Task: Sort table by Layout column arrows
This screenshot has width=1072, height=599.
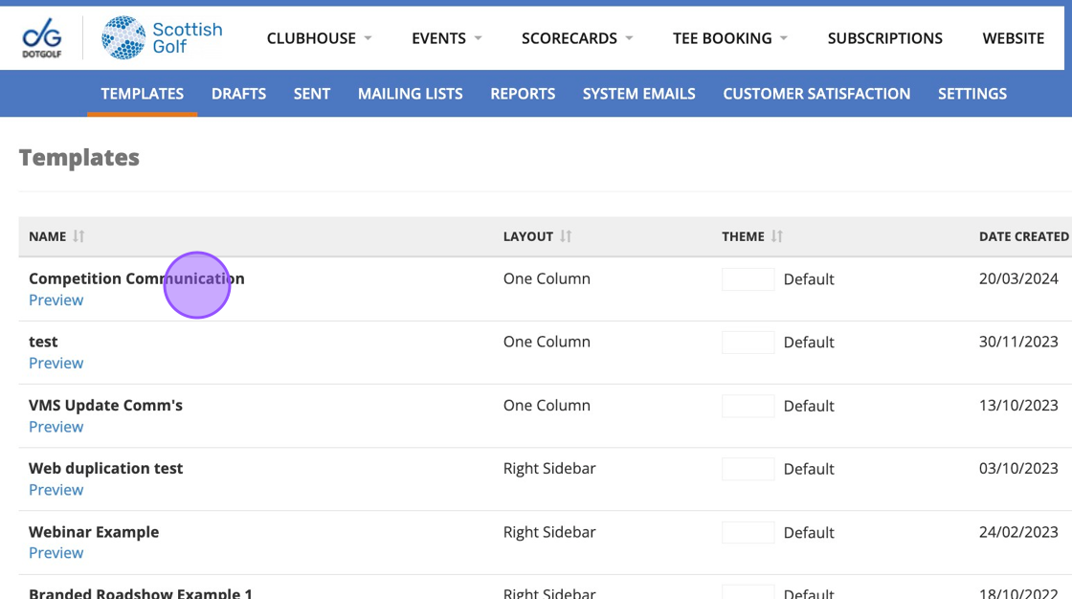Action: tap(566, 236)
